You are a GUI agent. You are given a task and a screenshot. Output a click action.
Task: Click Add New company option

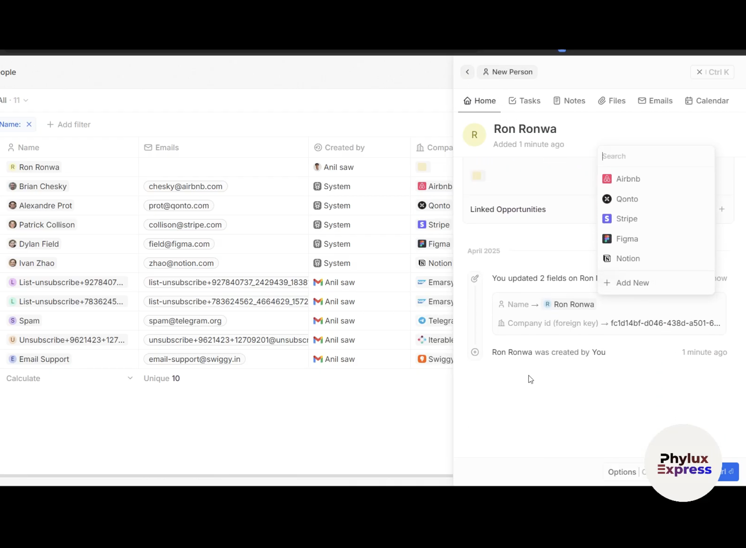(x=656, y=283)
